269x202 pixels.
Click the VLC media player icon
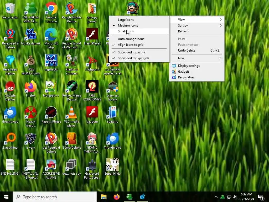(x=72, y=117)
